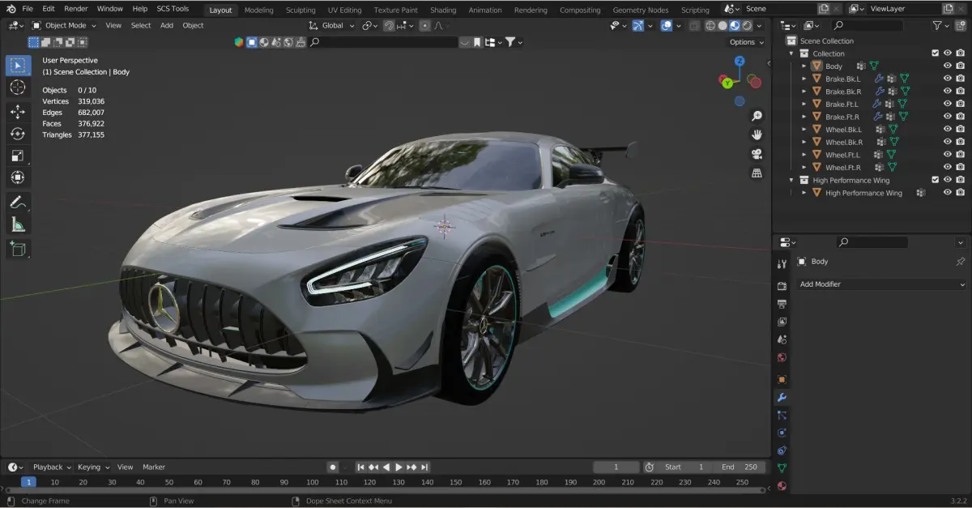
Task: Select the Move tool in the left toolbar
Action: point(18,112)
